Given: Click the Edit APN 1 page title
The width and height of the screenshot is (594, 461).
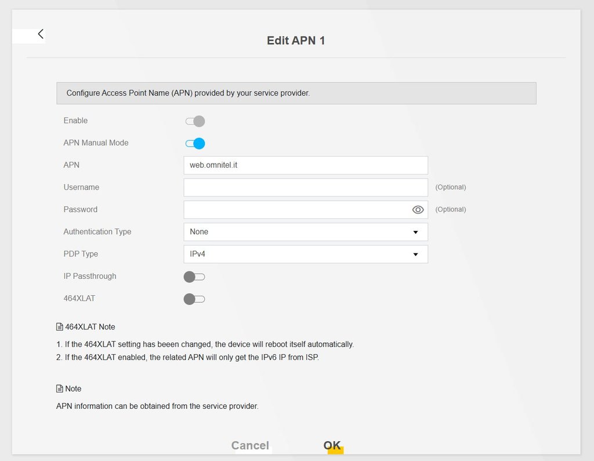Looking at the screenshot, I should 296,41.
